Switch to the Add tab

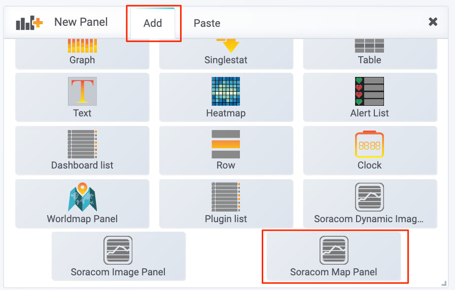[153, 23]
